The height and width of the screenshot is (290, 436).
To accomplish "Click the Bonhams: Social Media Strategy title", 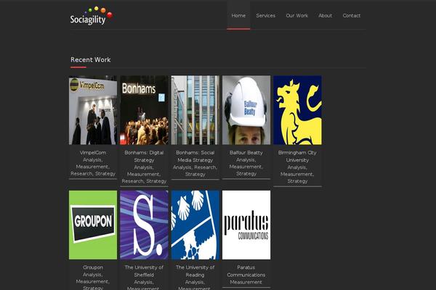I will [195, 157].
